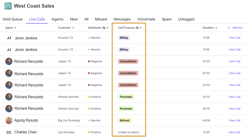Click the West Coast Sales team icon

tap(8, 6)
